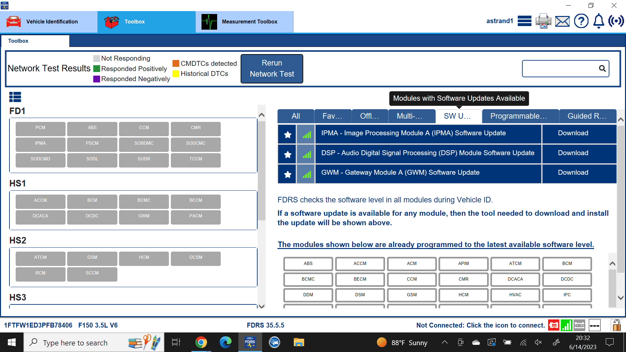Image resolution: width=626 pixels, height=352 pixels.
Task: Open the hamburger menu next to astrand1
Action: (524, 21)
